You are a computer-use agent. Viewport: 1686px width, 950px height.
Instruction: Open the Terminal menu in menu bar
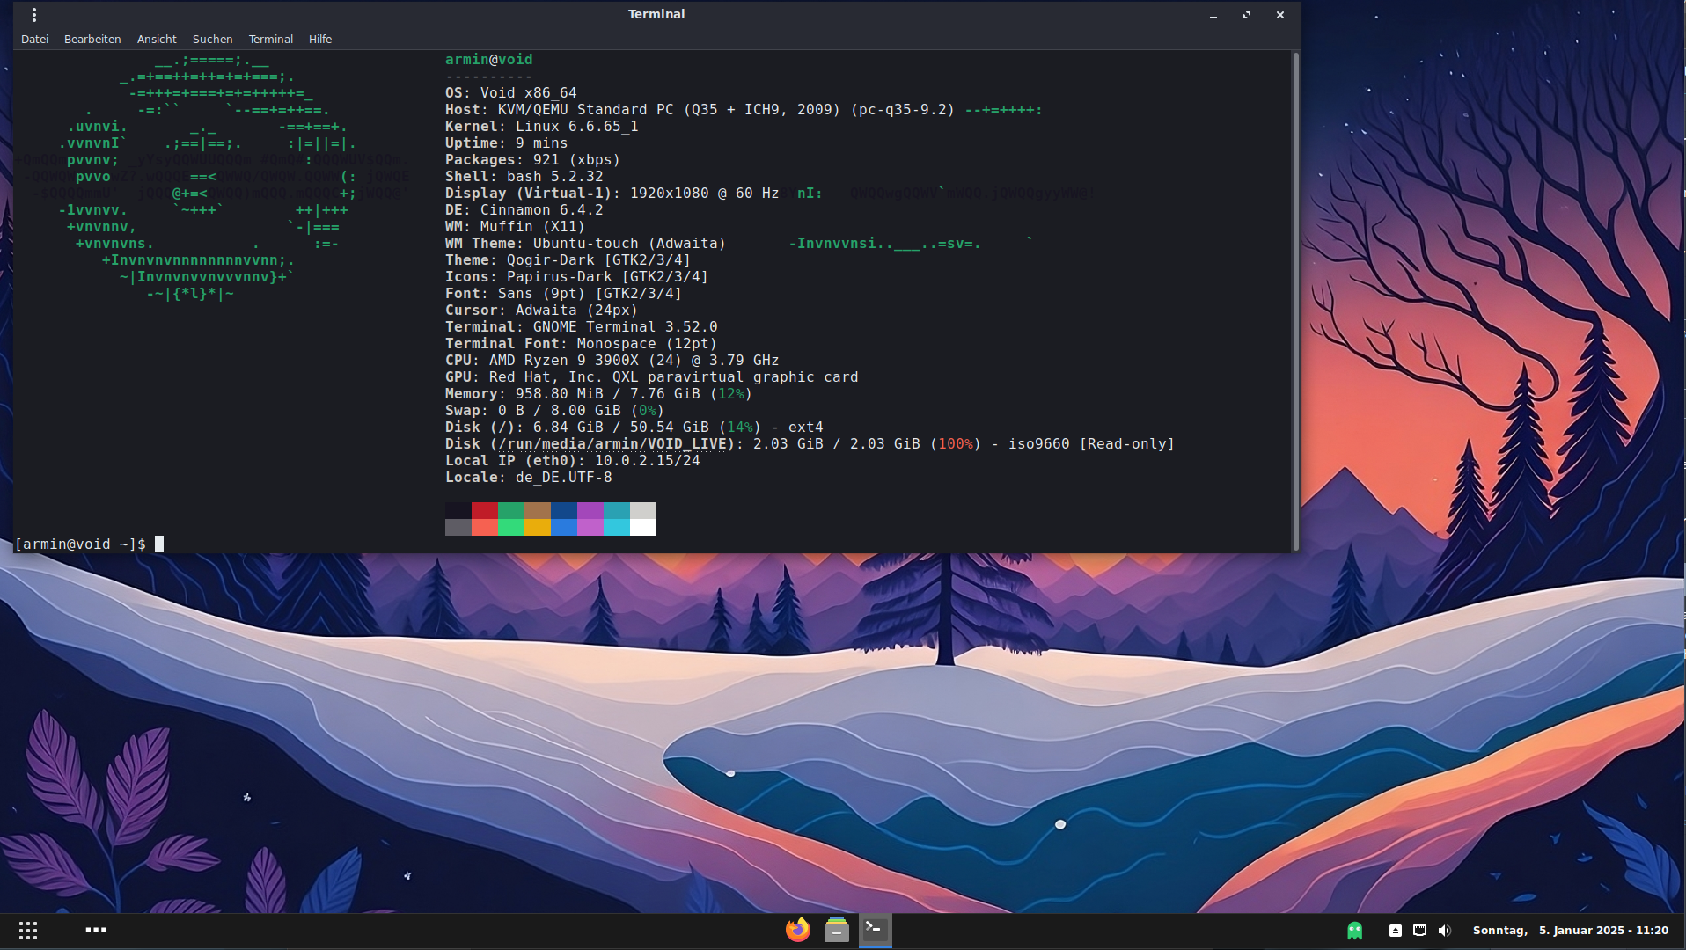[x=270, y=40]
